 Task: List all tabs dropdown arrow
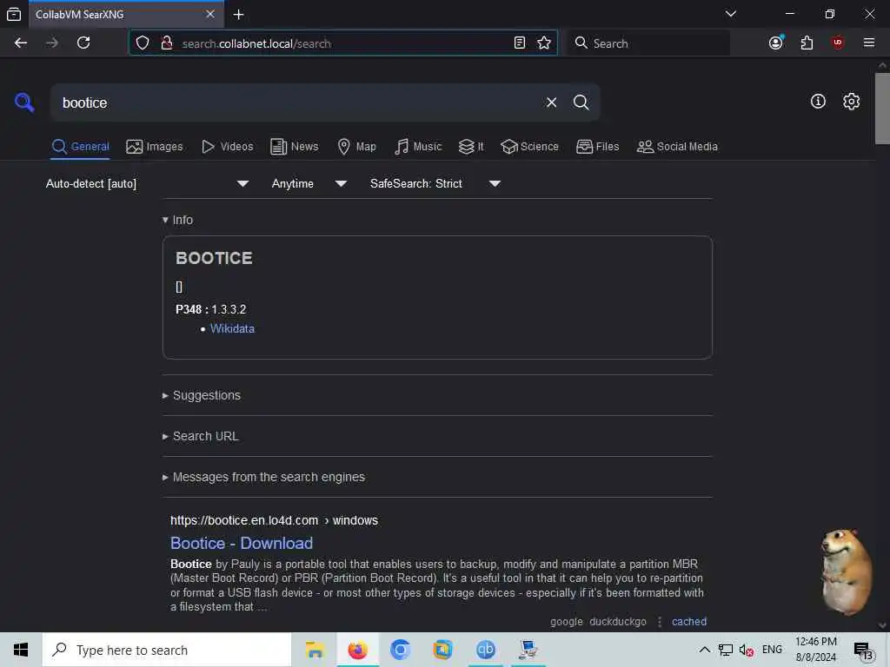pyautogui.click(x=731, y=14)
